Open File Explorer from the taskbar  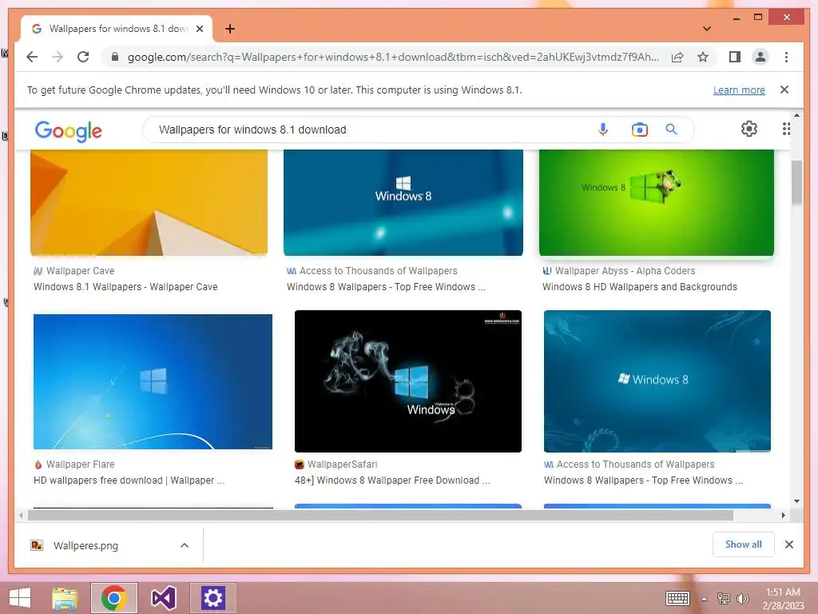[x=66, y=598]
